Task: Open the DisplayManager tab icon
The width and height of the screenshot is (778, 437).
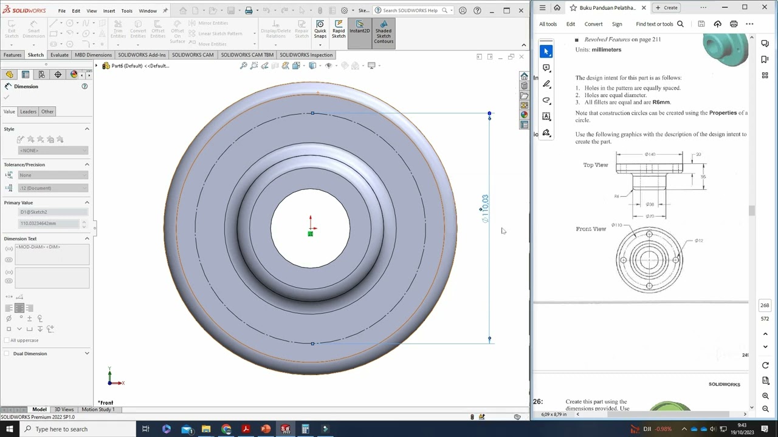Action: coord(74,74)
